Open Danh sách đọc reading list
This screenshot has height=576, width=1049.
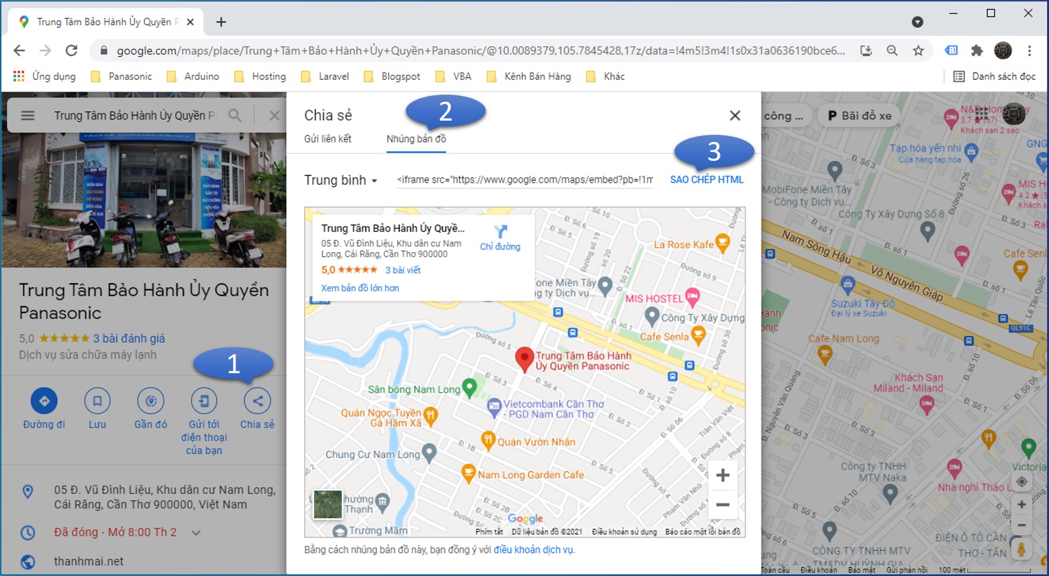[x=995, y=76]
